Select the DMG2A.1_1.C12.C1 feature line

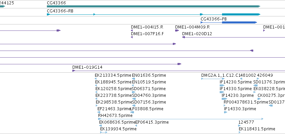click(x=213, y=79)
